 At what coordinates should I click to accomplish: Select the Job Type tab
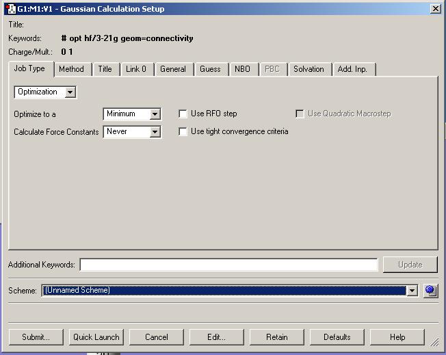click(x=29, y=68)
